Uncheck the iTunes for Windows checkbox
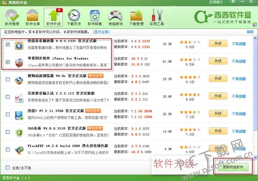The image size is (258, 181). [x=8, y=62]
